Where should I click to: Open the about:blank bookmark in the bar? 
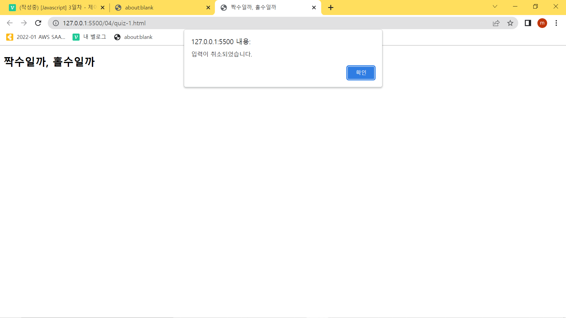134,37
